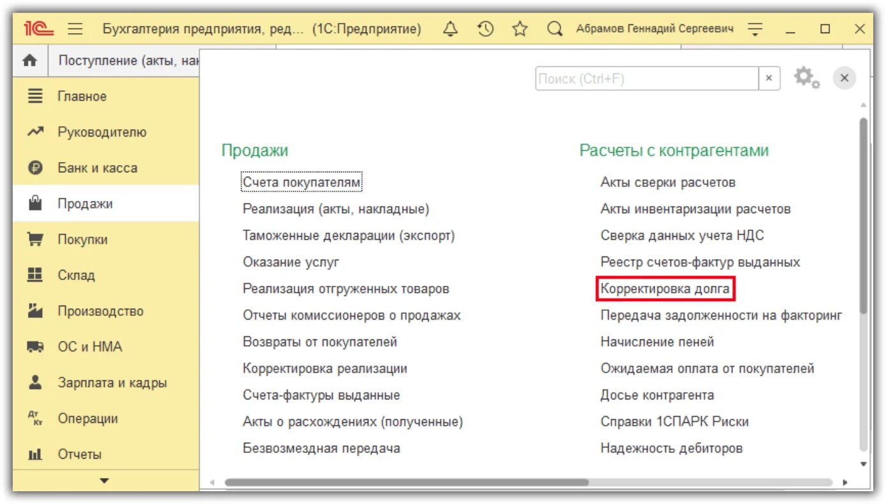The image size is (886, 504).
Task: Open Акты инвентаризации расчетов
Action: (x=695, y=209)
